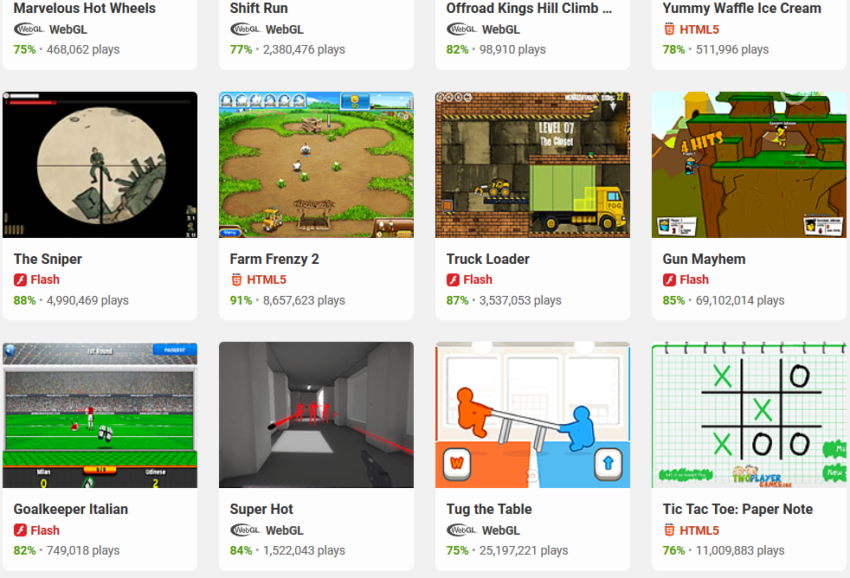Open The Sniper game thumbnail

point(100,164)
